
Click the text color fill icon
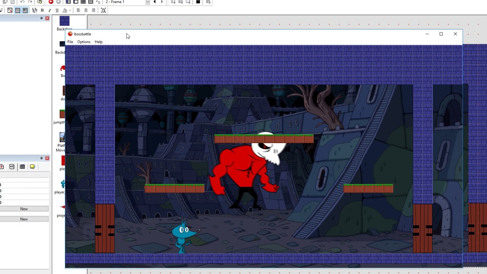click(x=65, y=10)
